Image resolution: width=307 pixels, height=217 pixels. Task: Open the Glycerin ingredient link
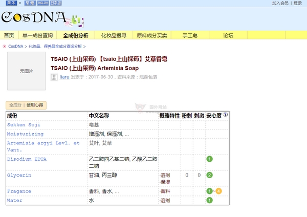coord(19,175)
